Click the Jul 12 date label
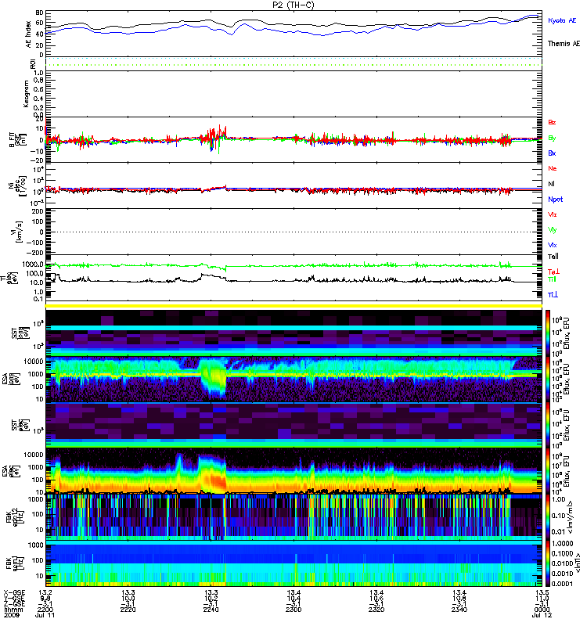Viewport: 587px width, 626px height. 542,615
